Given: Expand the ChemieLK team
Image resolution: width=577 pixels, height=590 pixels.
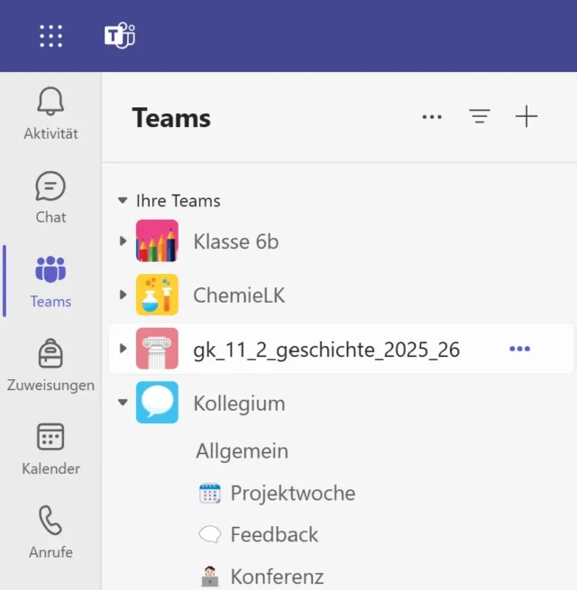Looking at the screenshot, I should pyautogui.click(x=124, y=295).
